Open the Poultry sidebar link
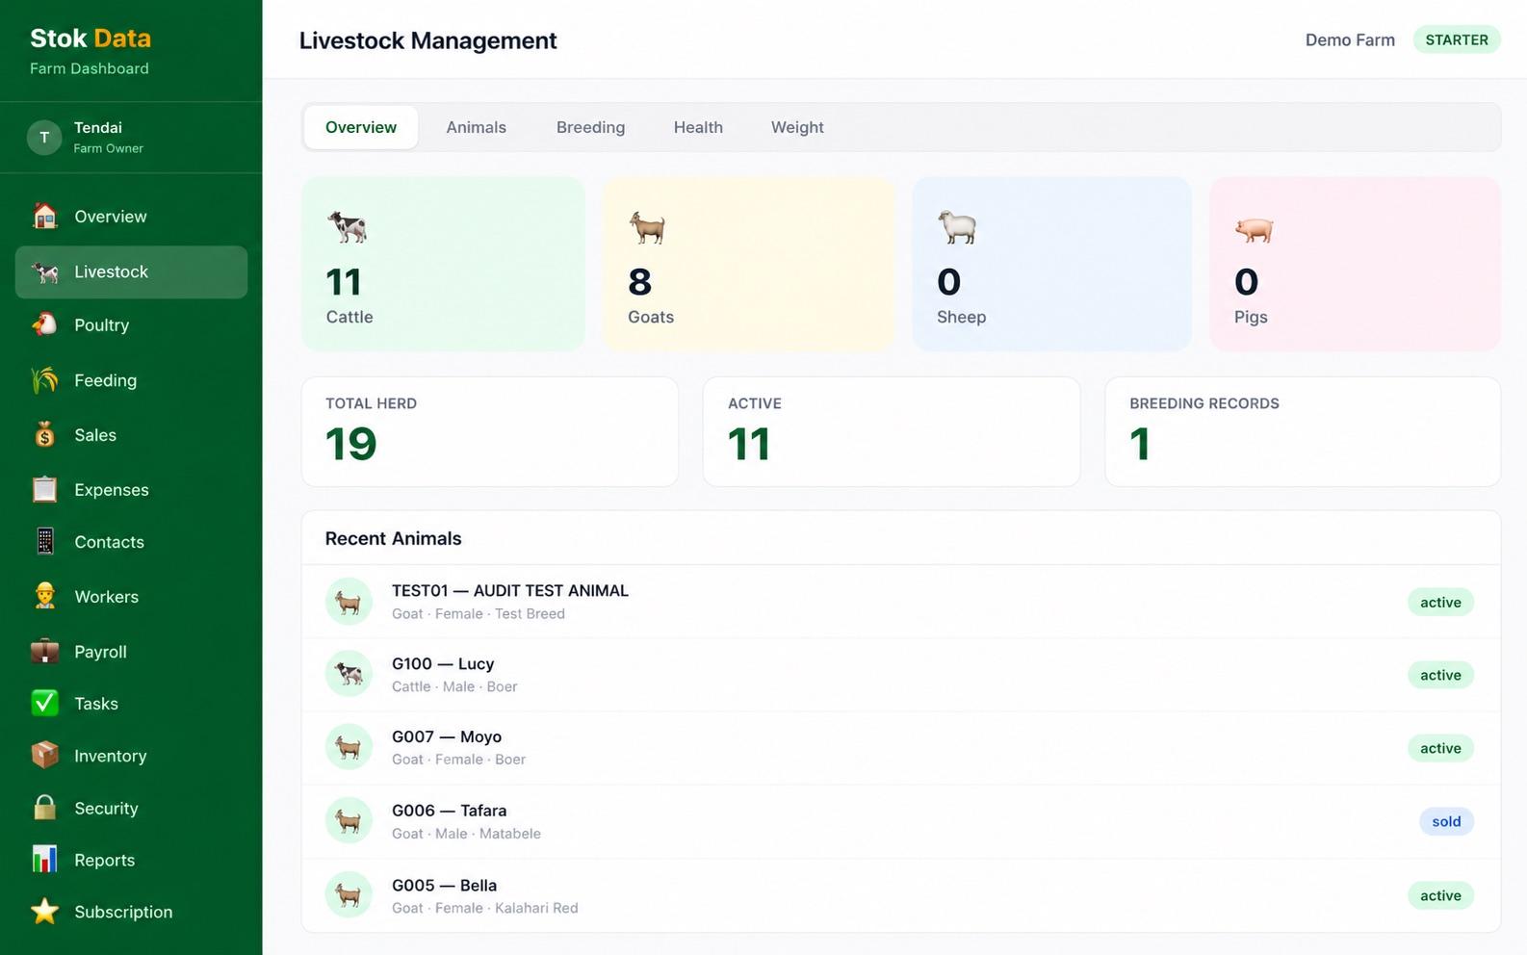 coord(131,325)
